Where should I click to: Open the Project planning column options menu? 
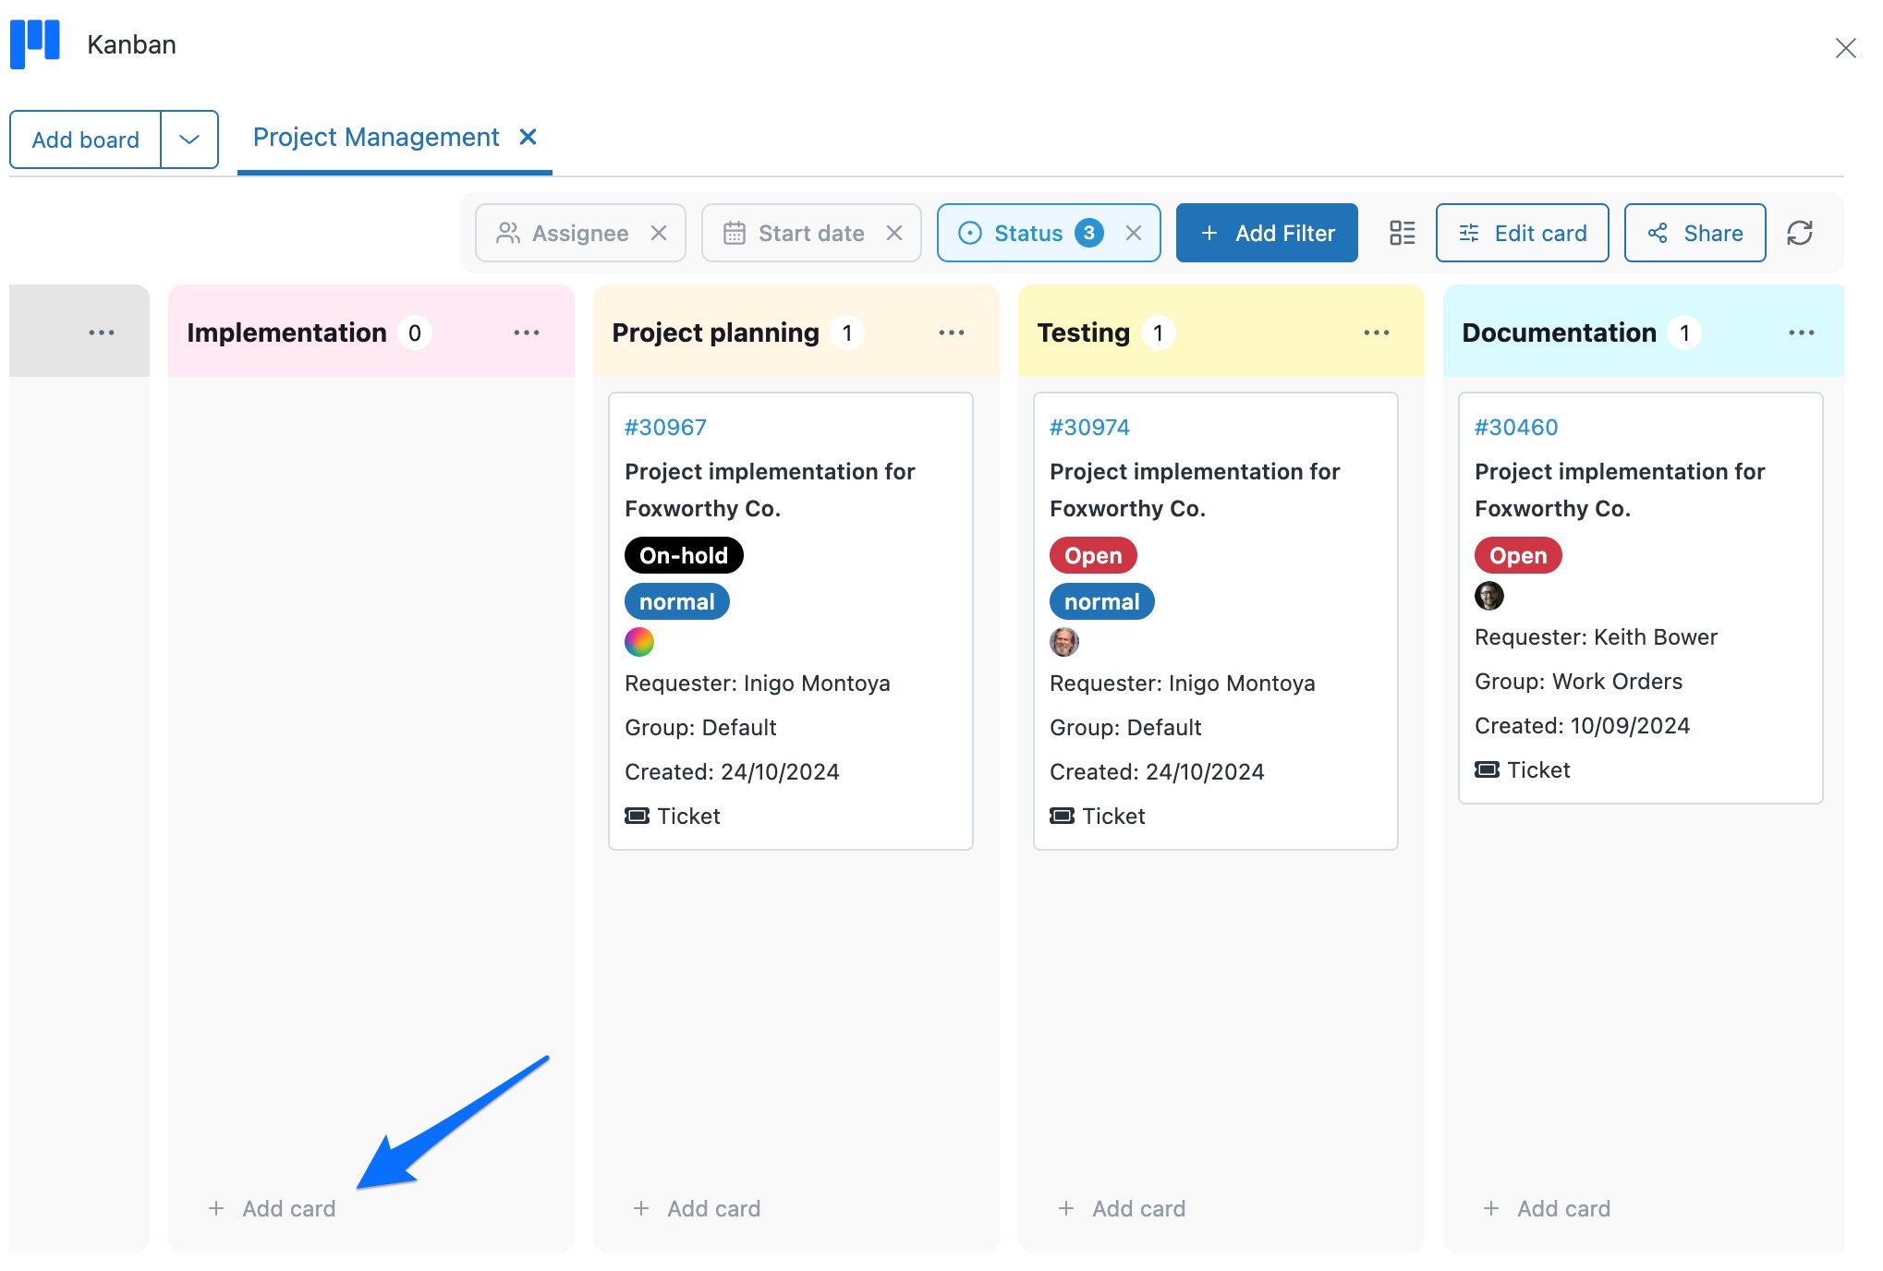952,333
